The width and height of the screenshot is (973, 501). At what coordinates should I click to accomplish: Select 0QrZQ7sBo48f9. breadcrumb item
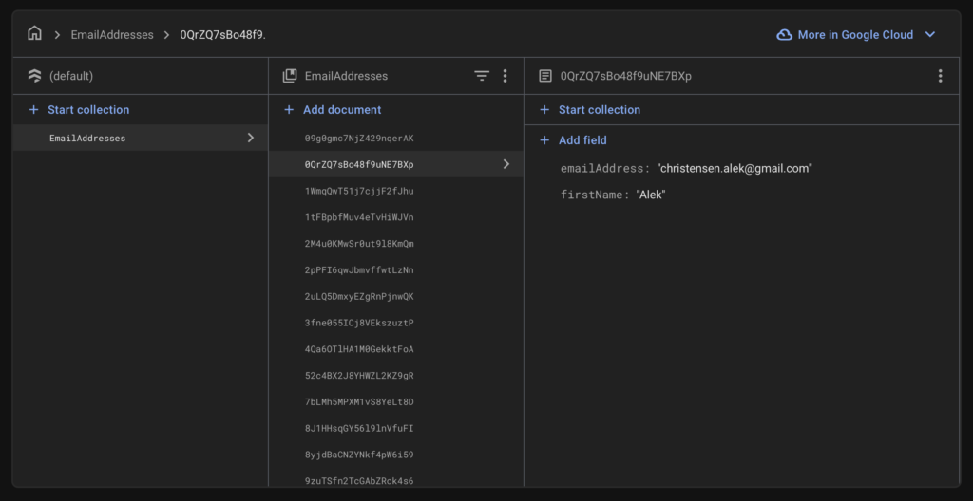(223, 35)
